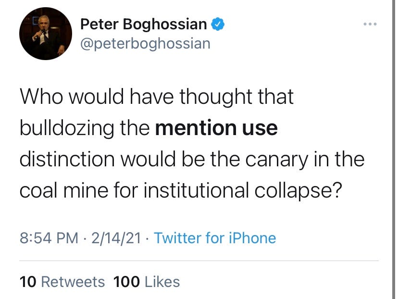Open the three-dot more options menu

[370, 24]
